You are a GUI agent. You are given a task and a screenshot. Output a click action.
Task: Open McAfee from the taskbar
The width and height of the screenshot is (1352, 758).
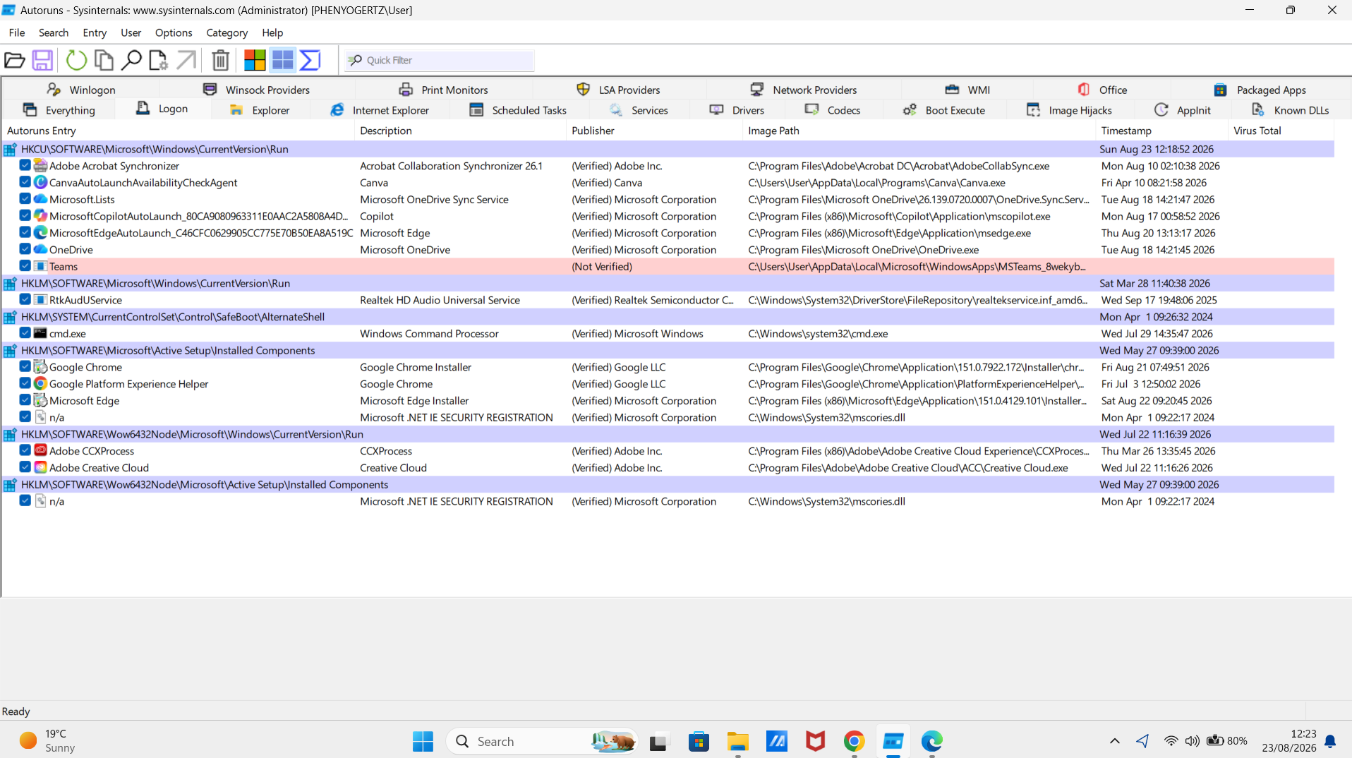click(815, 741)
